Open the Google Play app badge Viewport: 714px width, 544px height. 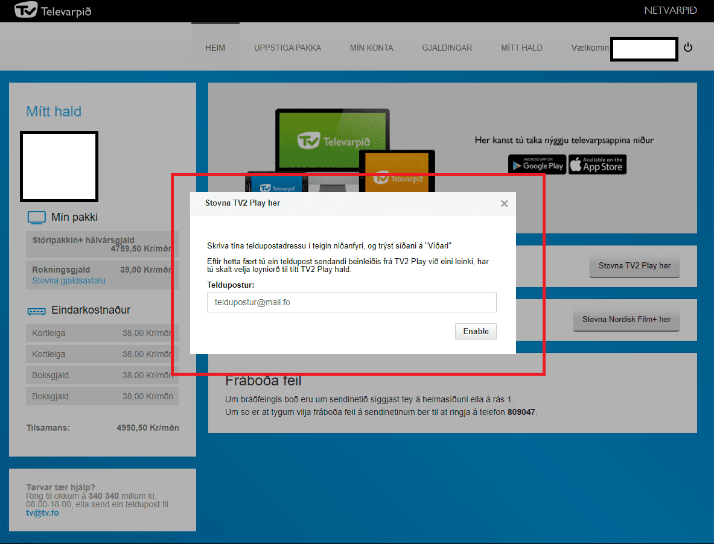pos(537,164)
